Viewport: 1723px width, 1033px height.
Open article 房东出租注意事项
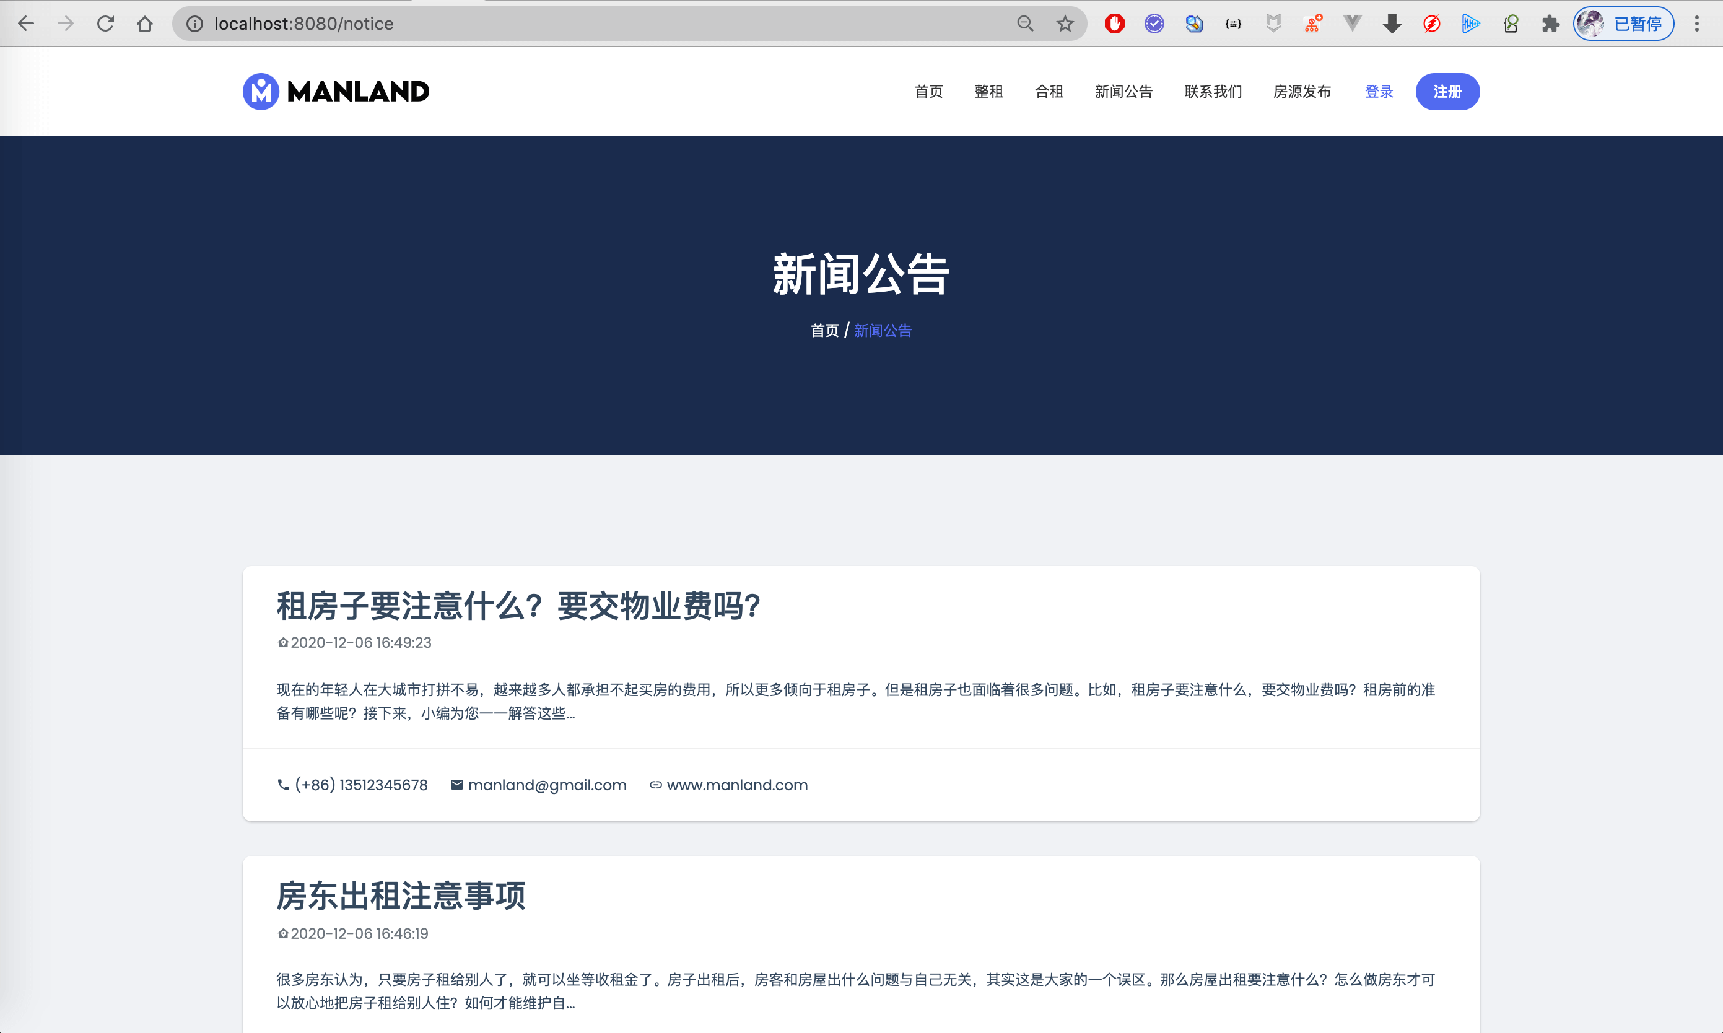tap(401, 896)
